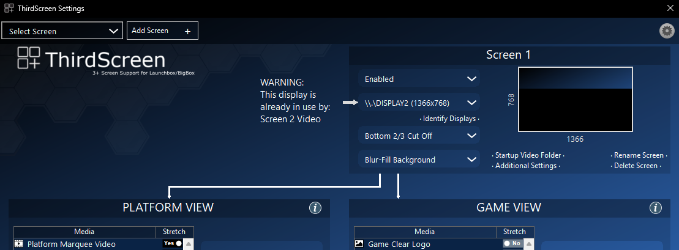Click the ThirdScreen Settings title bar icon

9,8
